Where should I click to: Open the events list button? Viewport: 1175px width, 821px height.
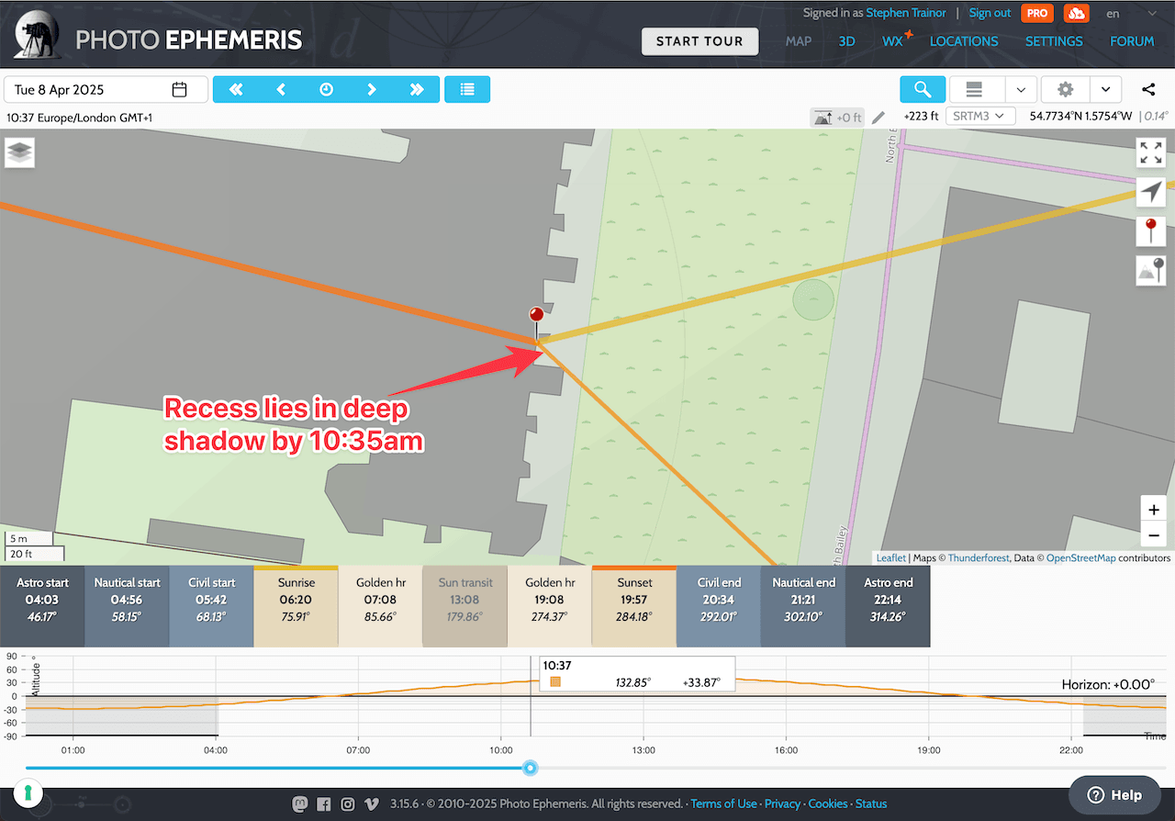point(467,89)
